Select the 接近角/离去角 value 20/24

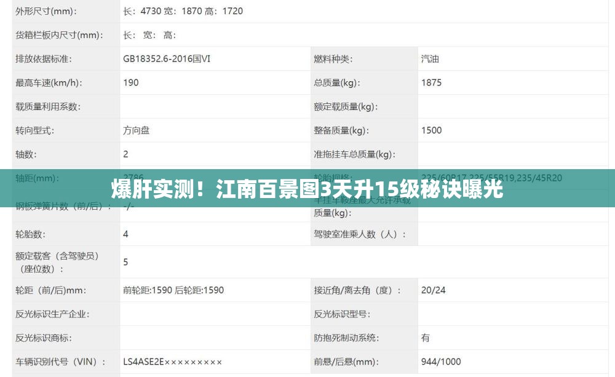pyautogui.click(x=430, y=290)
